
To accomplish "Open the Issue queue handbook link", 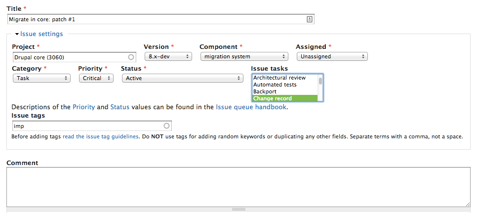I will pos(251,107).
